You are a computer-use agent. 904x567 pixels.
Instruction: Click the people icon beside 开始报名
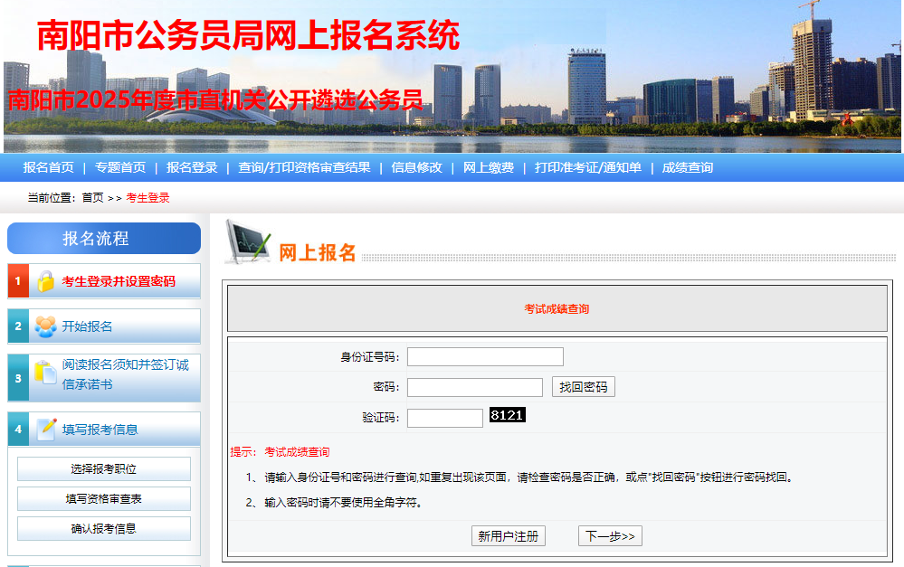click(x=45, y=326)
